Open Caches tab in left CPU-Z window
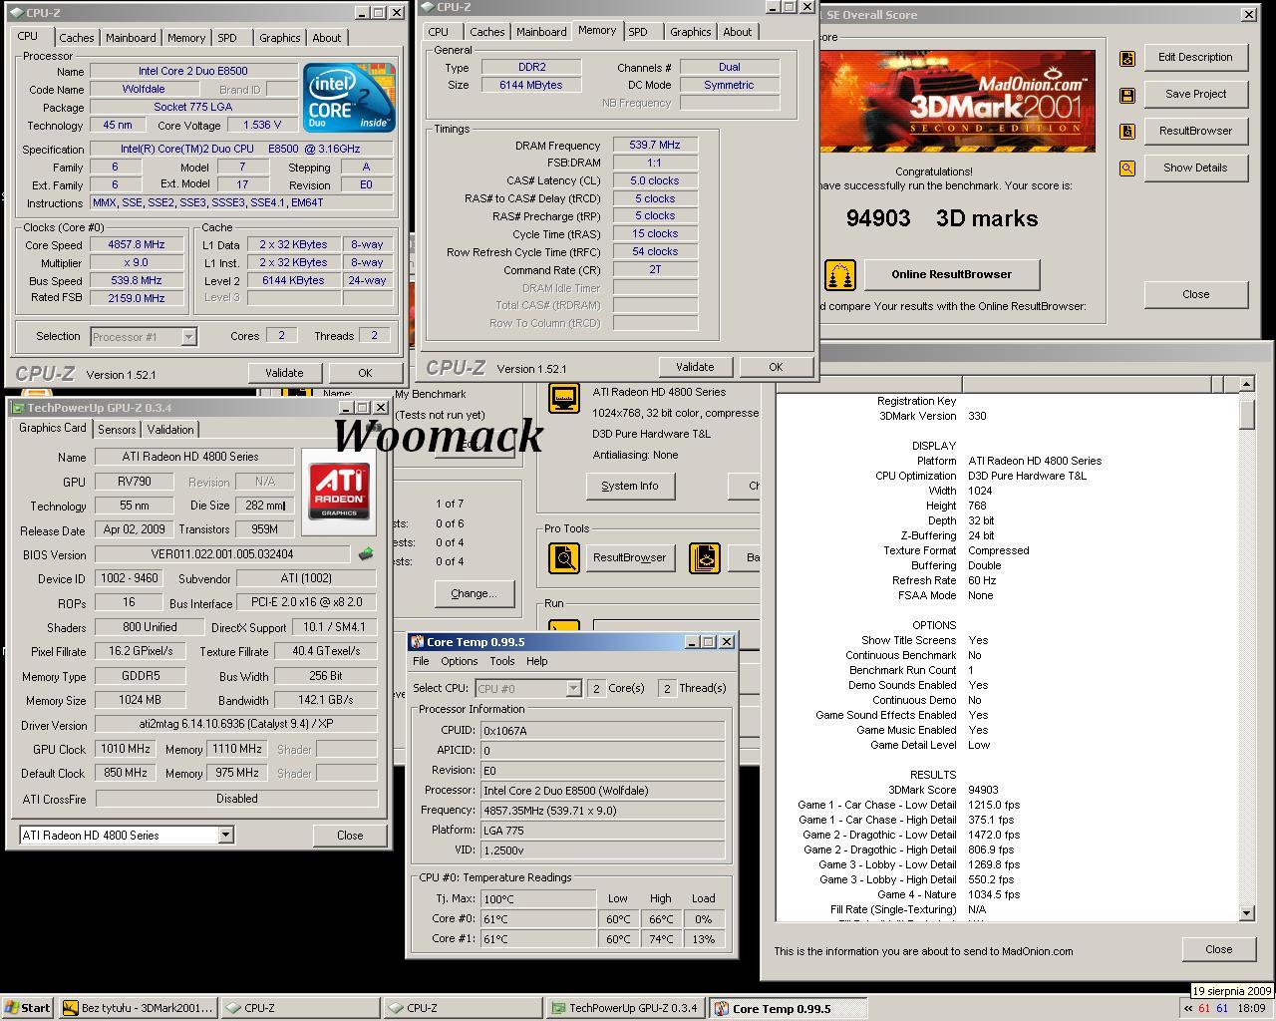Screen dimensions: 1276x1021 (77, 38)
